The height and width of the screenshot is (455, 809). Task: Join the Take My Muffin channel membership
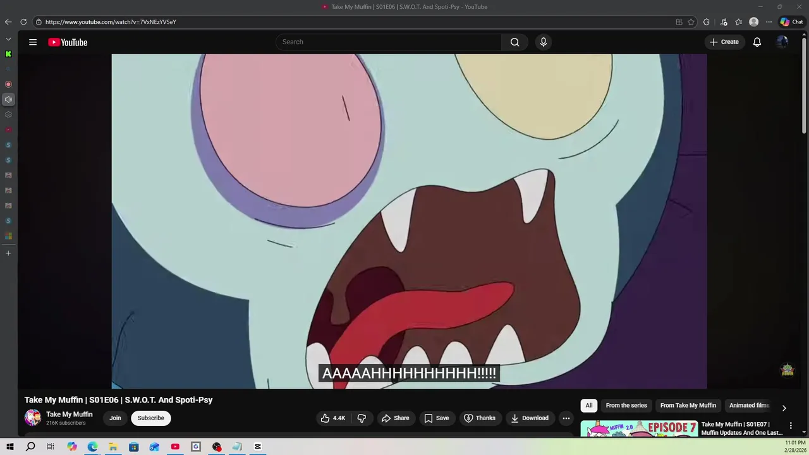point(115,418)
